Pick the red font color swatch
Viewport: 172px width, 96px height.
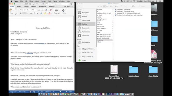49,13
